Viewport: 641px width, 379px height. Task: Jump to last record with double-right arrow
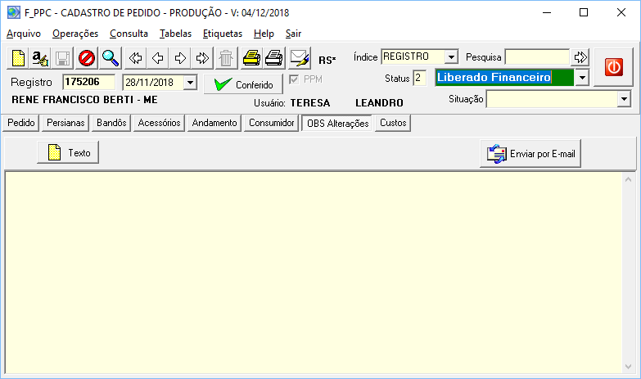pyautogui.click(x=202, y=58)
